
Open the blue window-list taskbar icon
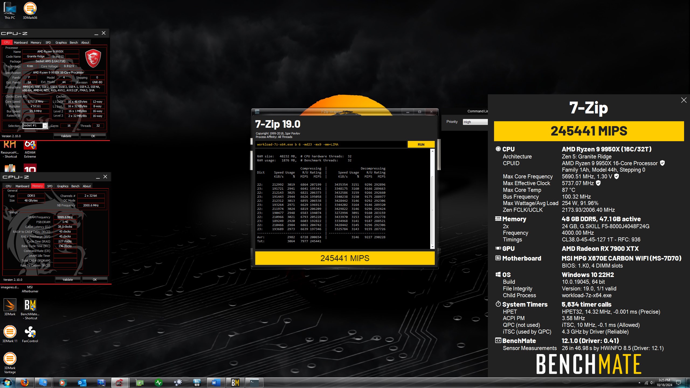pyautogui.click(x=43, y=383)
